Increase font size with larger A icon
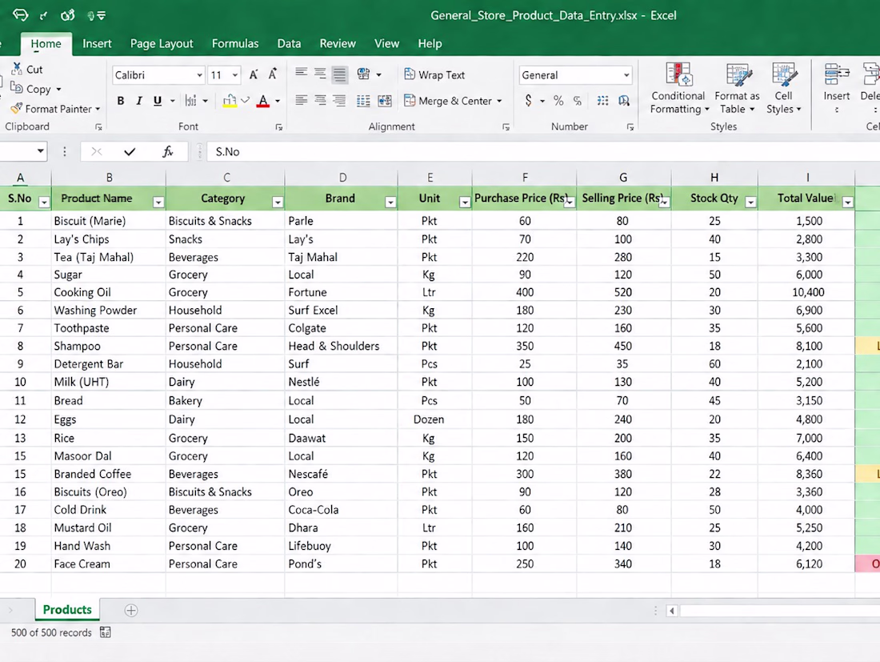The image size is (880, 662). click(254, 74)
